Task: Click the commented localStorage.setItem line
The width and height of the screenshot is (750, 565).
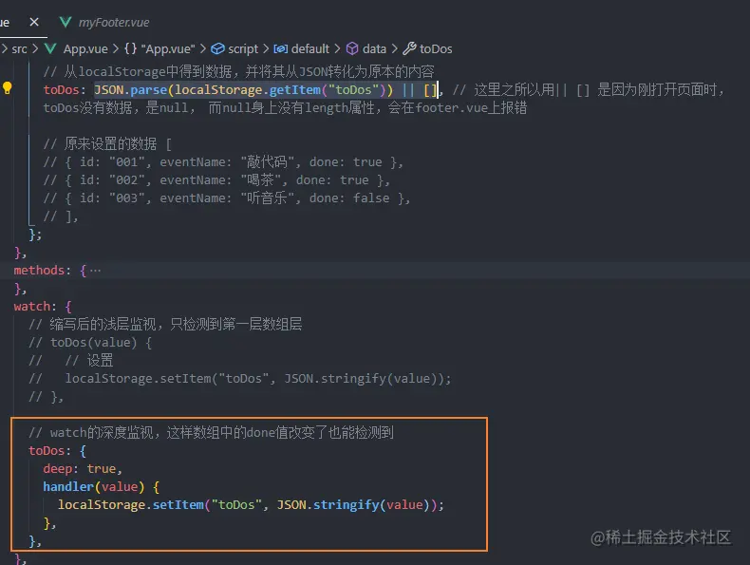Action: pos(239,379)
